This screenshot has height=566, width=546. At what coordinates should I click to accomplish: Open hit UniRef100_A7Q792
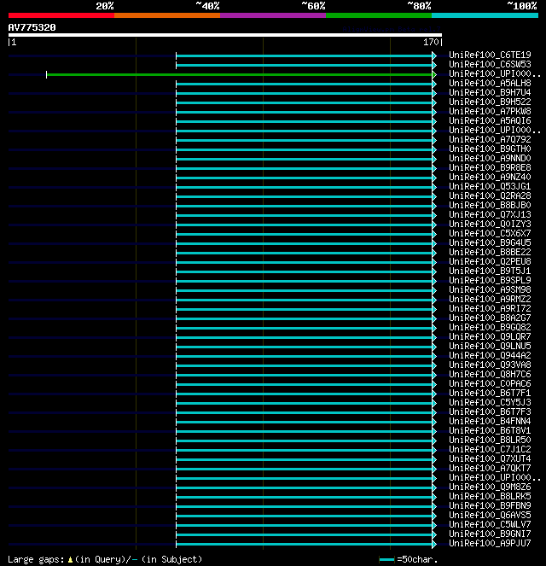click(490, 139)
